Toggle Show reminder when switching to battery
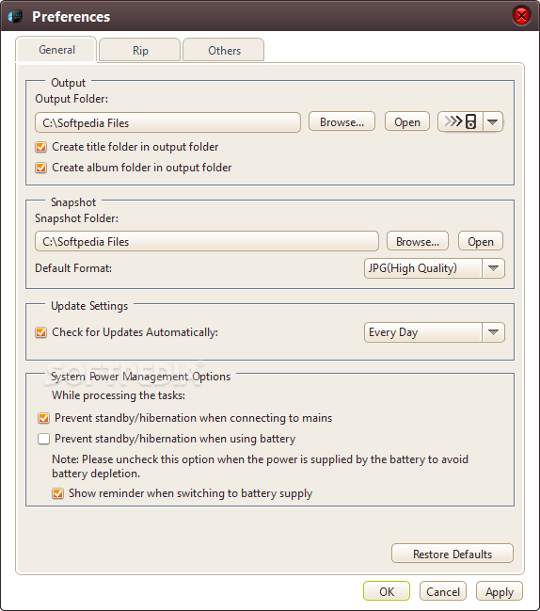540x611 pixels. [x=57, y=493]
